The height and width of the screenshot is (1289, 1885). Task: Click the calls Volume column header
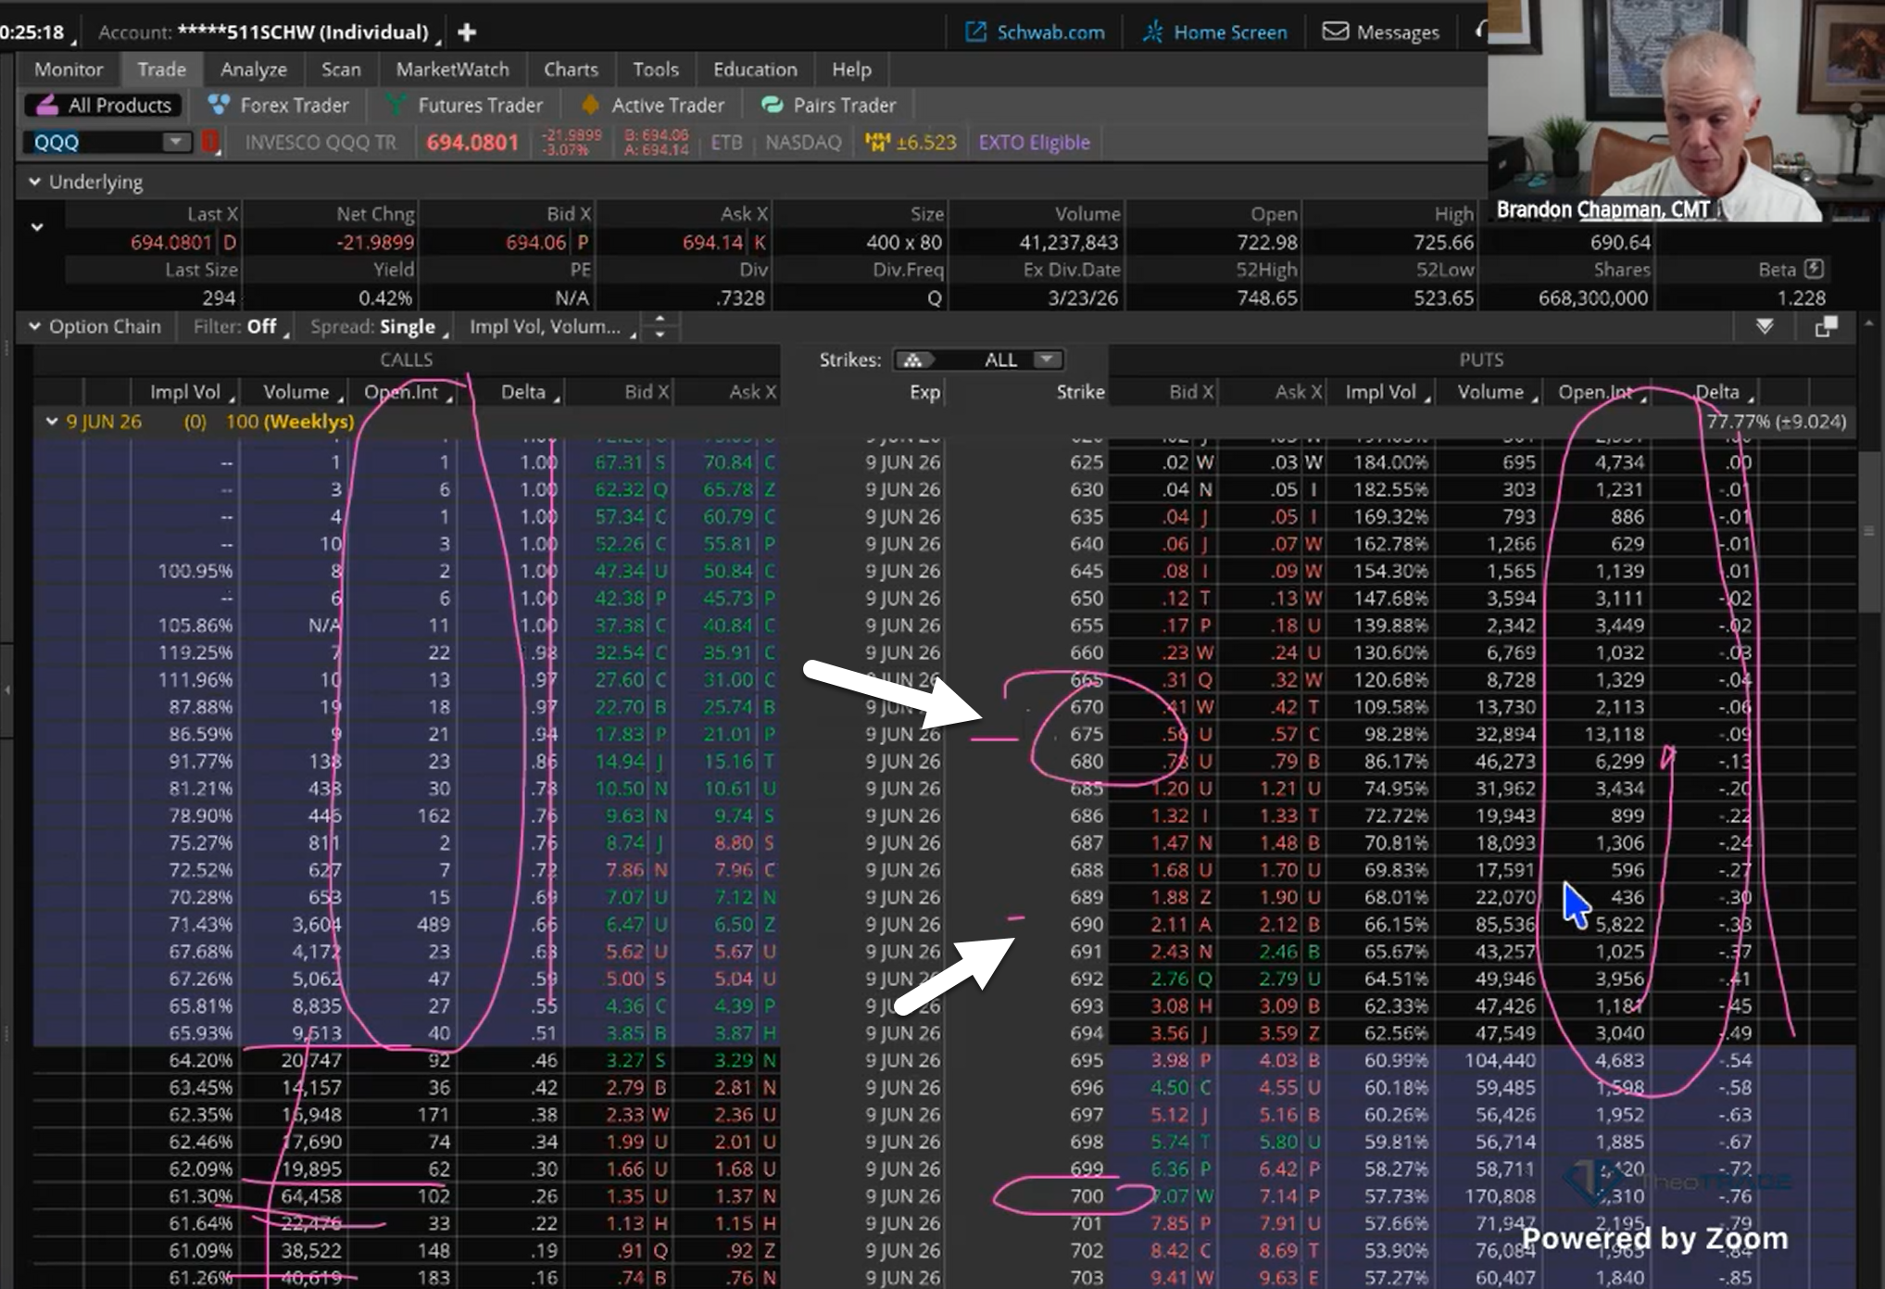coord(295,392)
